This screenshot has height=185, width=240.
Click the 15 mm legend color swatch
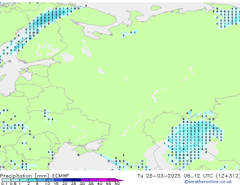[59, 180]
